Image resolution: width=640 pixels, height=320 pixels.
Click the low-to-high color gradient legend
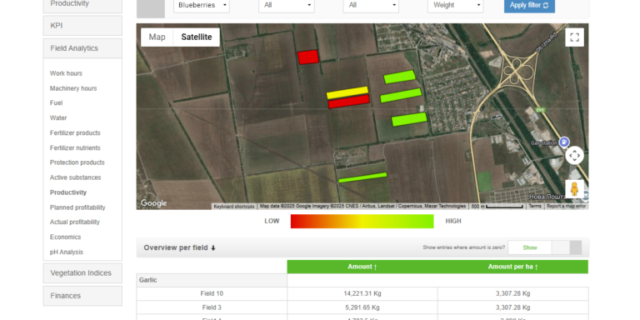[362, 221]
